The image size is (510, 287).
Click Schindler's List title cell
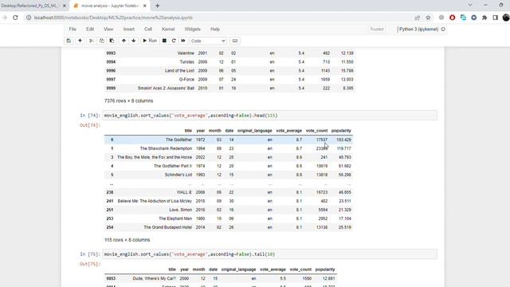178,175
